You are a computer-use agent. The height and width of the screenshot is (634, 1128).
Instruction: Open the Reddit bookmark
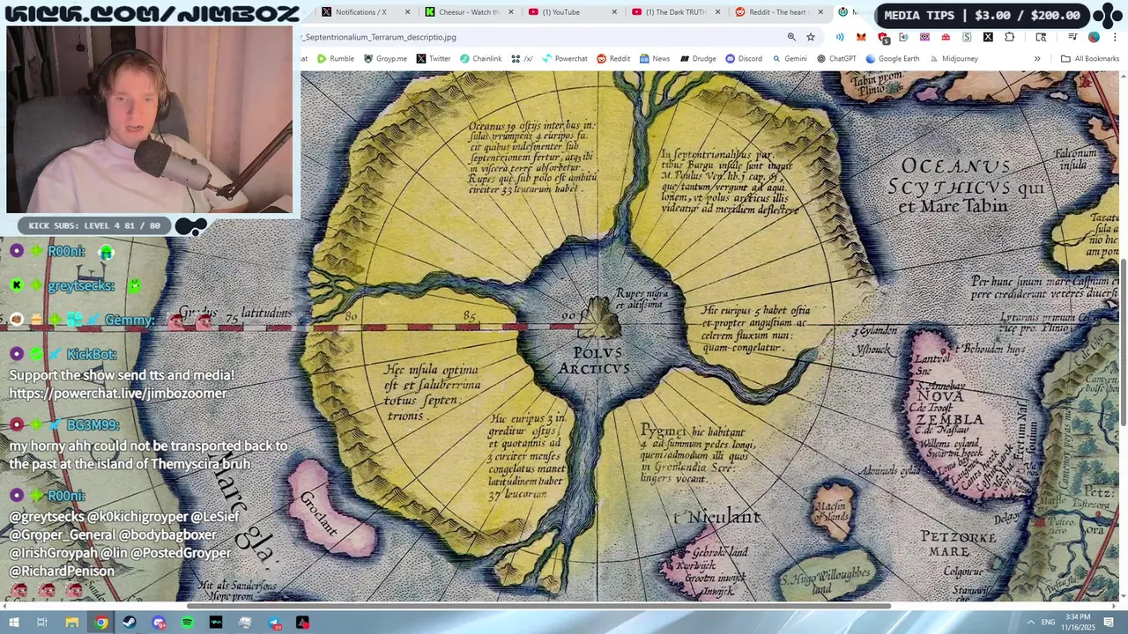click(x=613, y=59)
